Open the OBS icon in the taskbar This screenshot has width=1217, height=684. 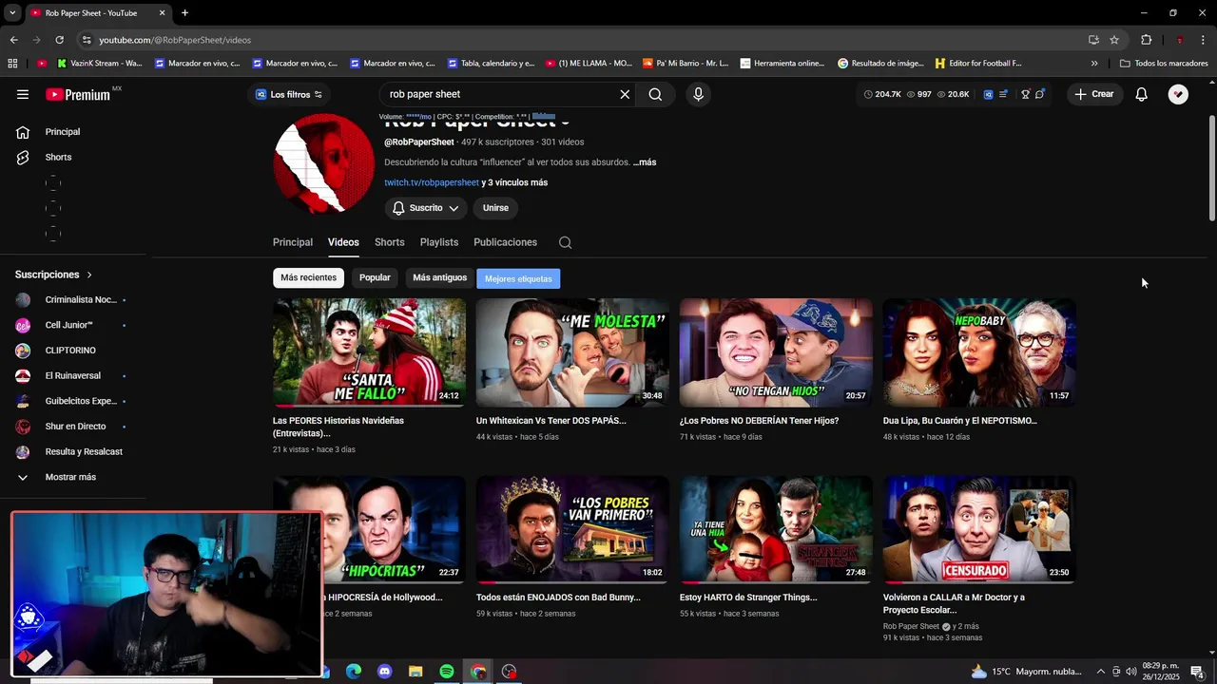tap(510, 672)
